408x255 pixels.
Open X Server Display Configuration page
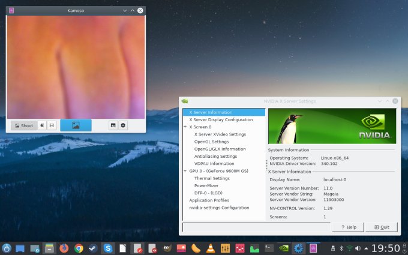click(220, 119)
